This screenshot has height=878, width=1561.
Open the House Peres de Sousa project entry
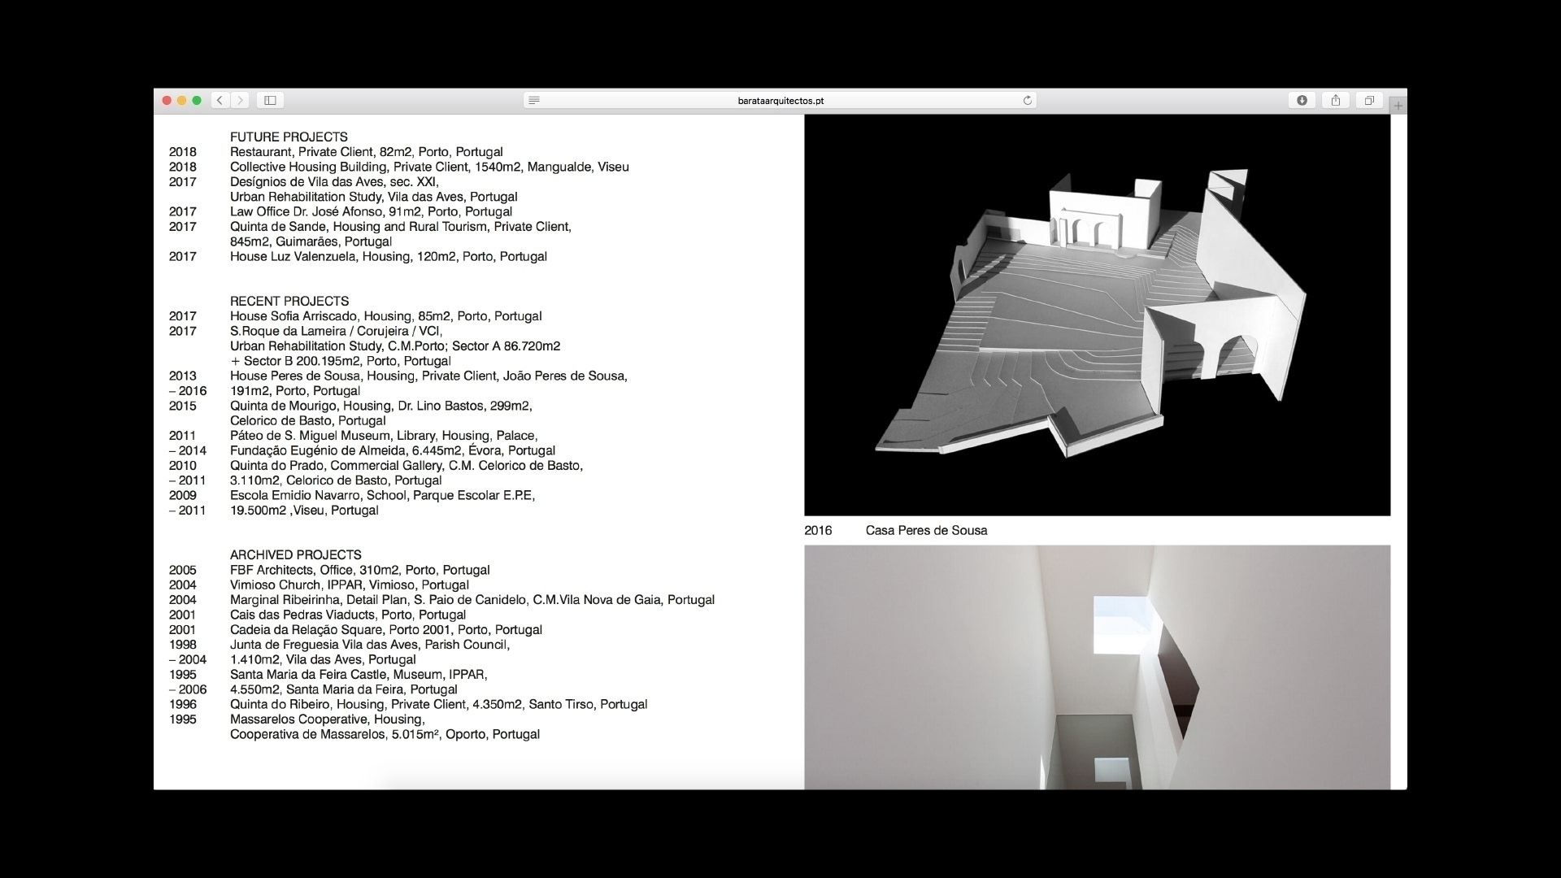point(428,376)
